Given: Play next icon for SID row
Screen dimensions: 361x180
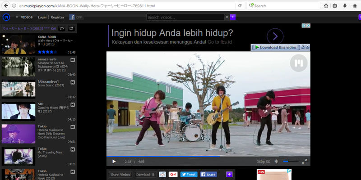Looking at the screenshot, I should point(73,105).
